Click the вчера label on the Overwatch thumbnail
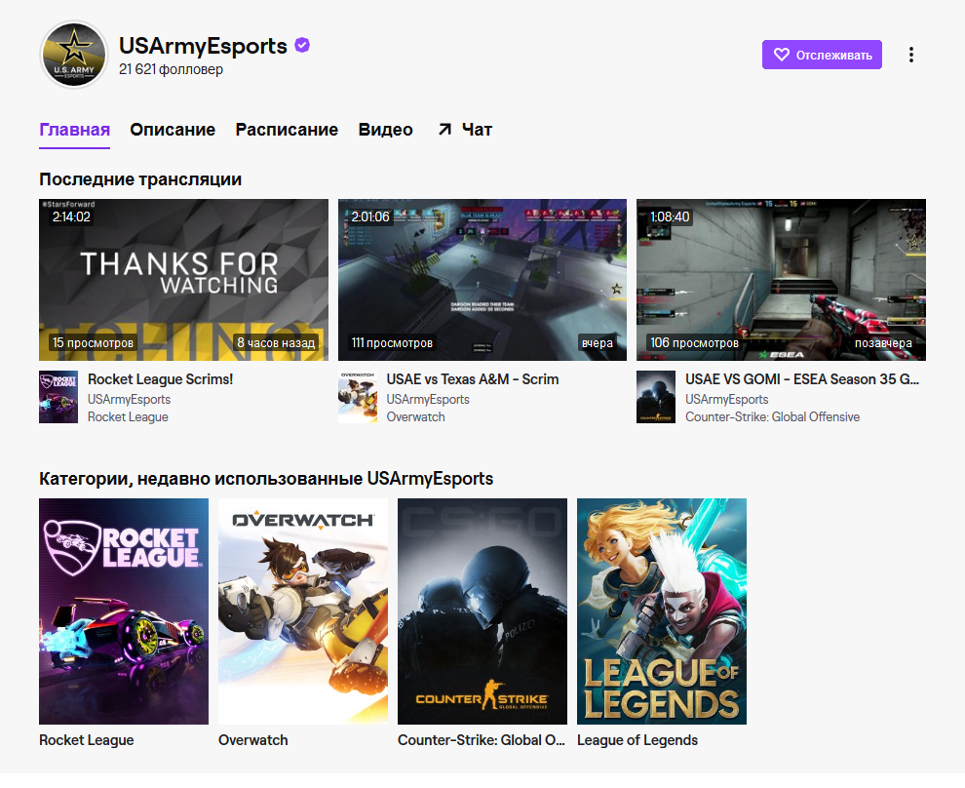965x788 pixels. click(597, 343)
